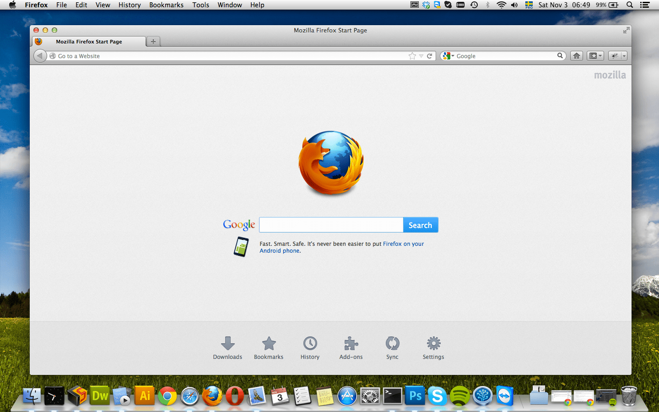Image resolution: width=659 pixels, height=412 pixels.
Task: Reload the current page
Action: 429,55
